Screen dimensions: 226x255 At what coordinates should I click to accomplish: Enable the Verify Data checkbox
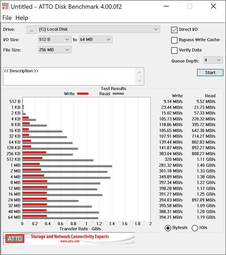coord(174,50)
